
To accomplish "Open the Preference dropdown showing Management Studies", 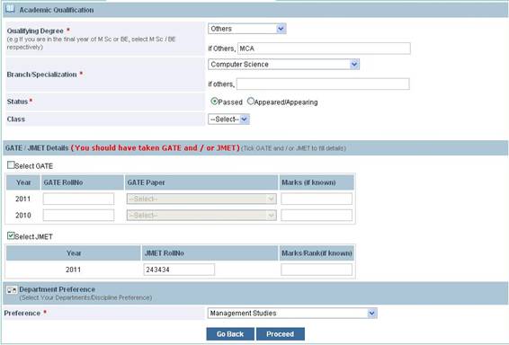I will tap(292, 314).
